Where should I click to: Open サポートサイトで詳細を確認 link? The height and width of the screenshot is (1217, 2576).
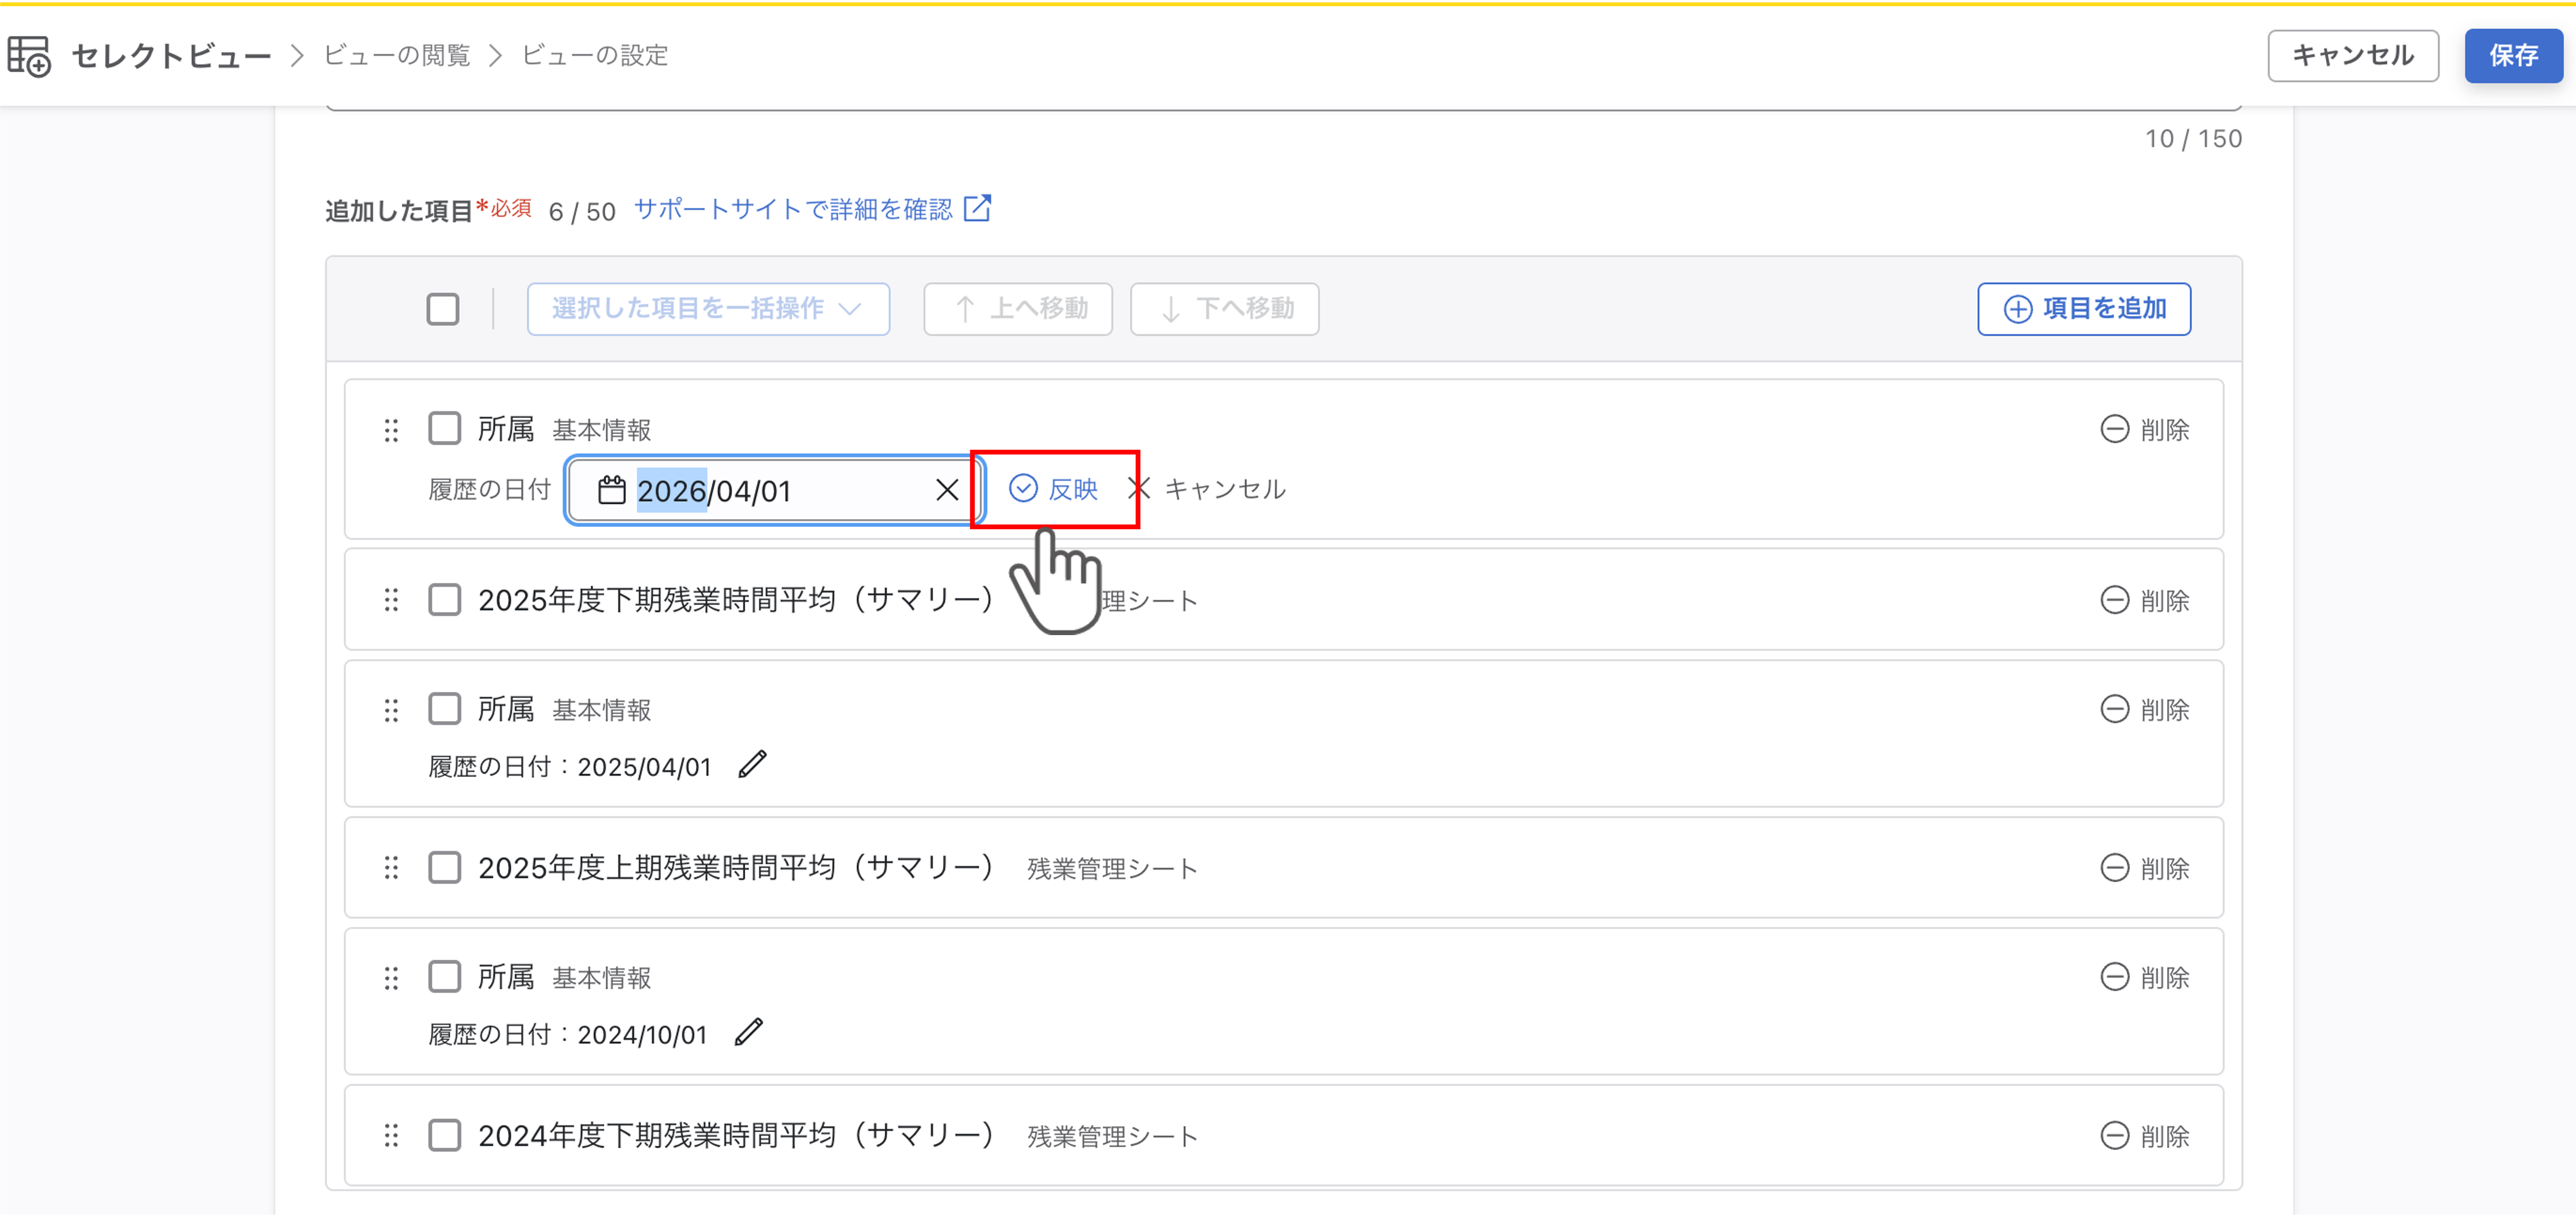(793, 209)
